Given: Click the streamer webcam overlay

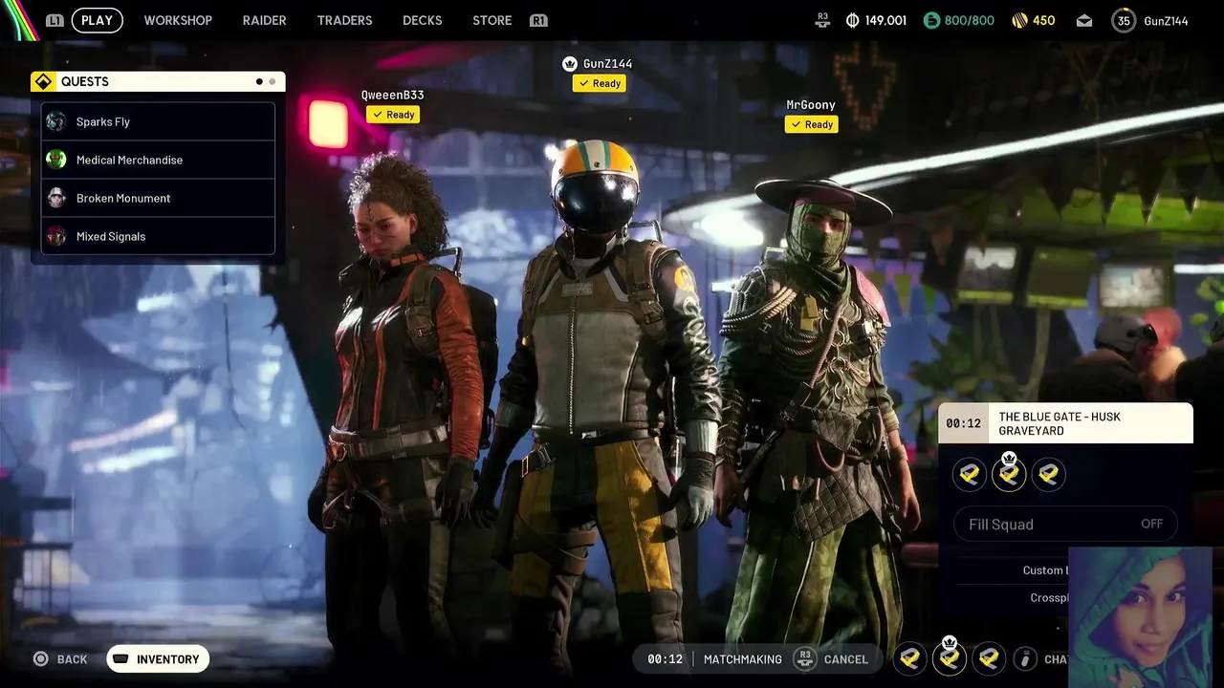Looking at the screenshot, I should click(1140, 617).
